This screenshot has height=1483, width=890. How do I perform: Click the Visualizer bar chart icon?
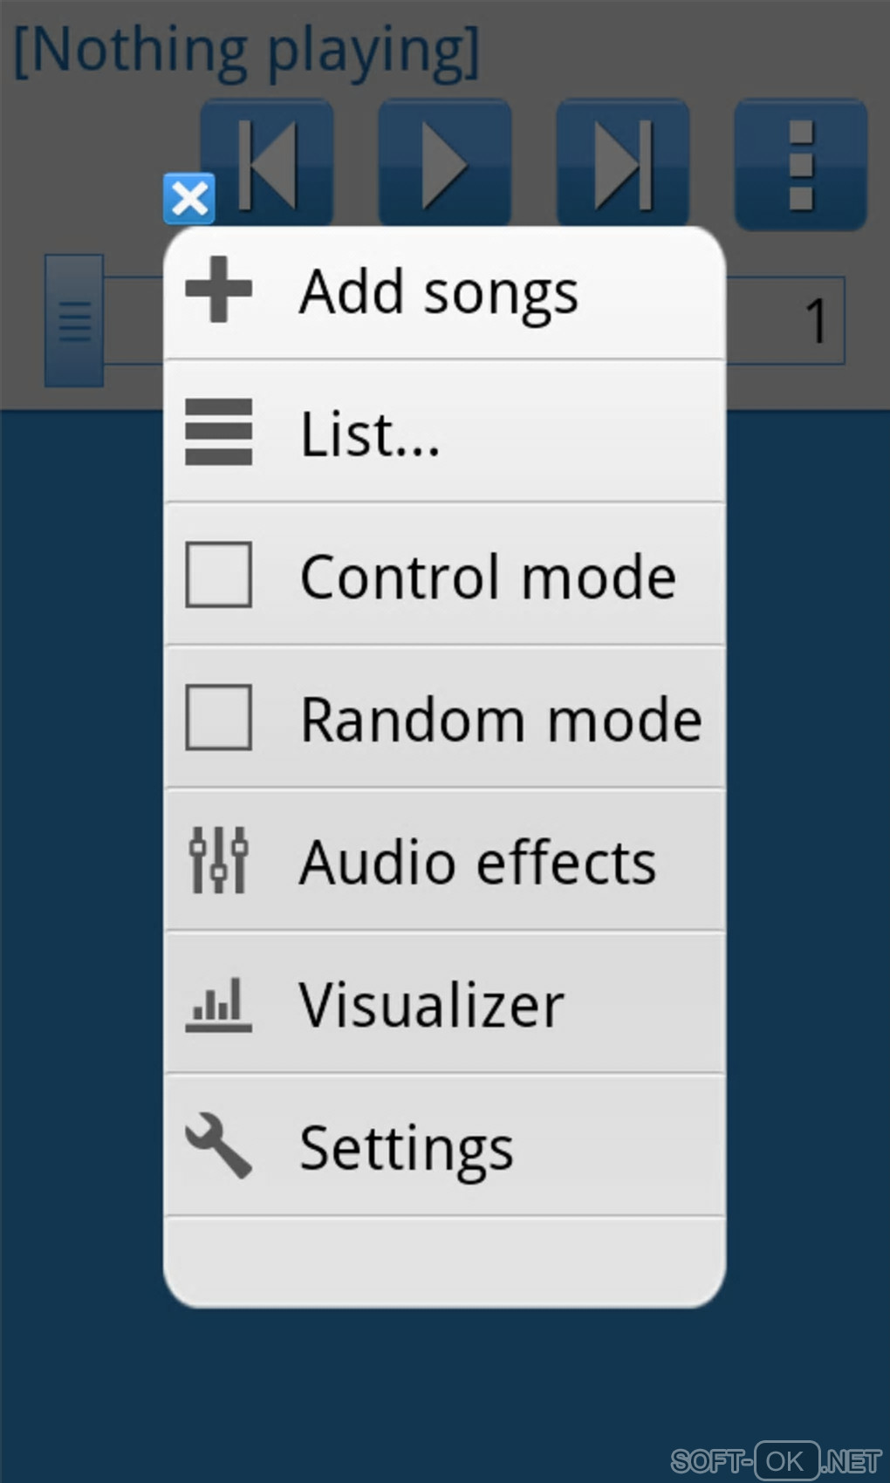coord(218,1005)
